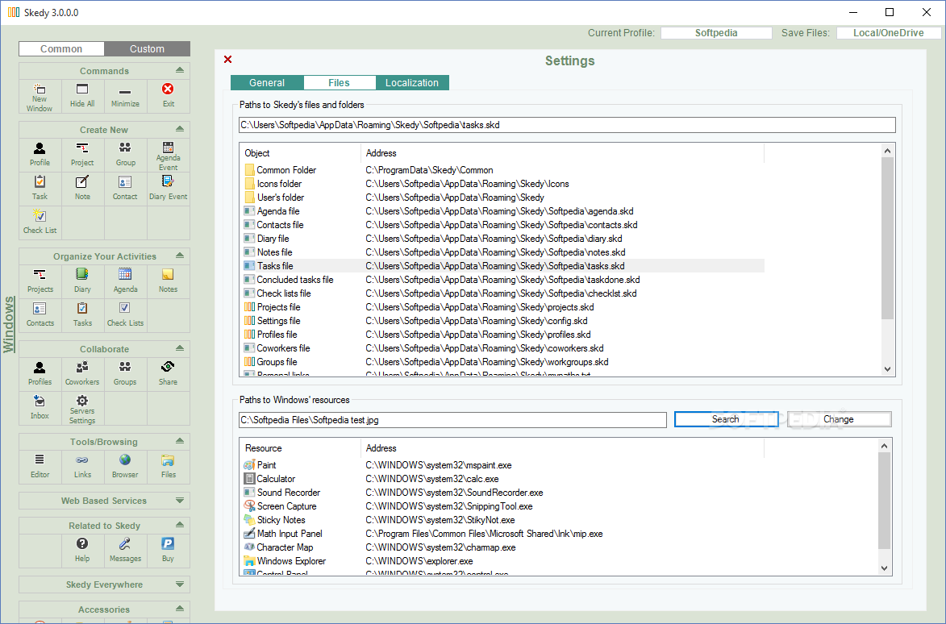946x624 pixels.
Task: Open the Localization settings tab
Action: (x=412, y=82)
